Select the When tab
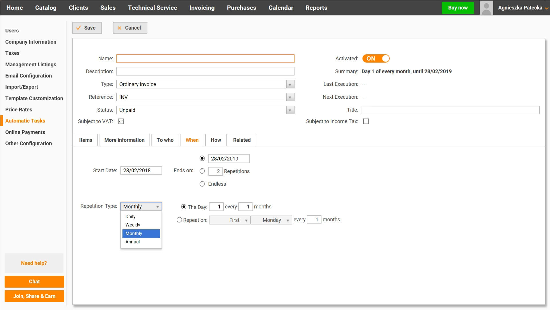This screenshot has height=310, width=550. pyautogui.click(x=192, y=140)
